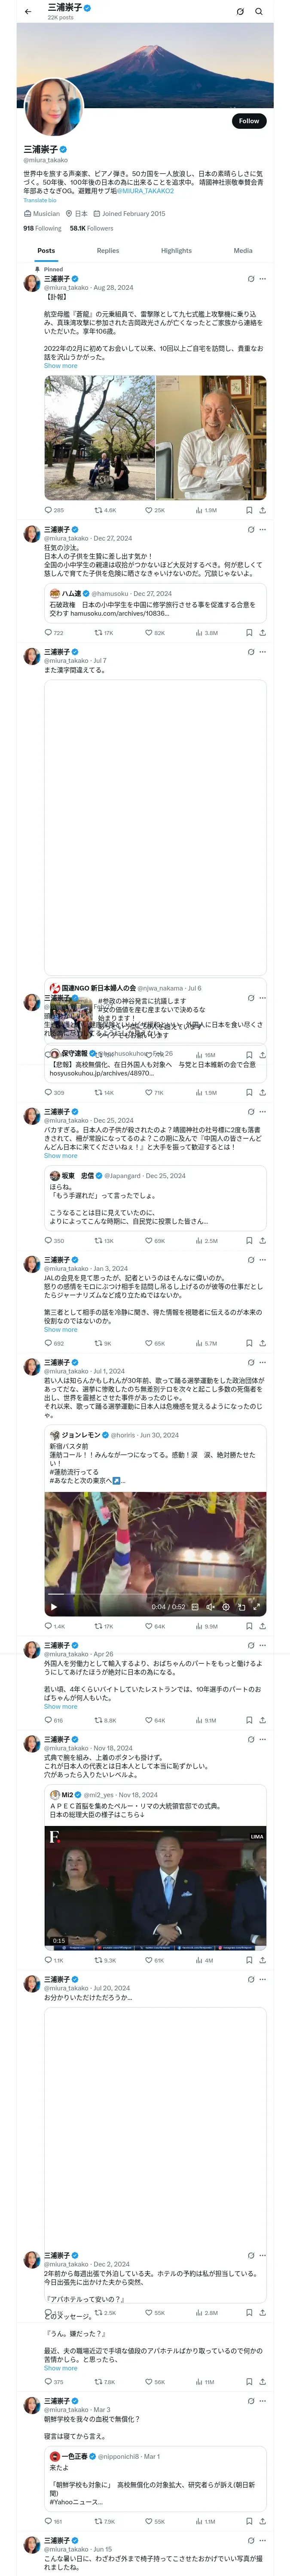The image size is (290, 2576).
Task: Enter fullscreen on the 0:52 video
Action: point(256,1607)
